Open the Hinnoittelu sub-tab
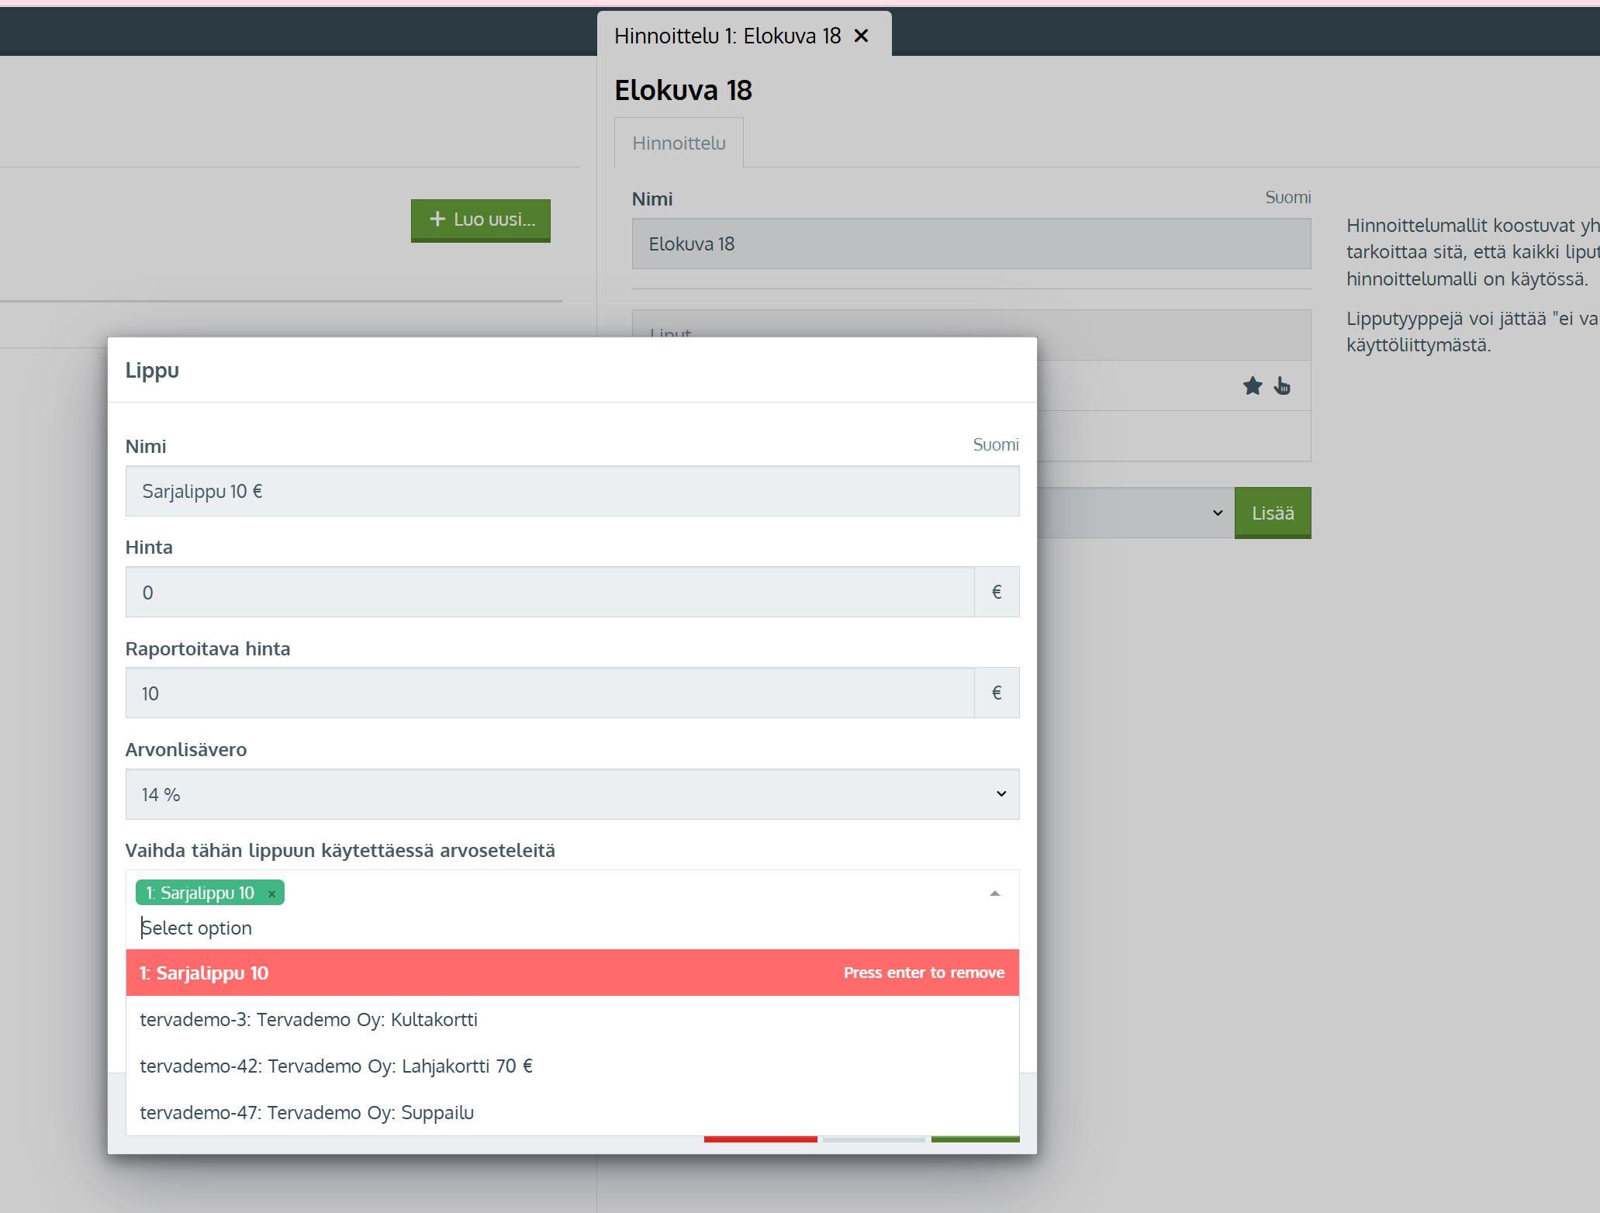1600x1213 pixels. [679, 143]
